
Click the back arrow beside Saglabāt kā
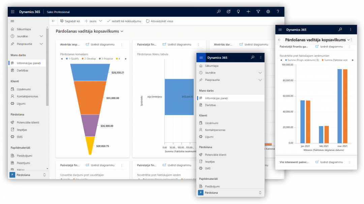click(53, 21)
